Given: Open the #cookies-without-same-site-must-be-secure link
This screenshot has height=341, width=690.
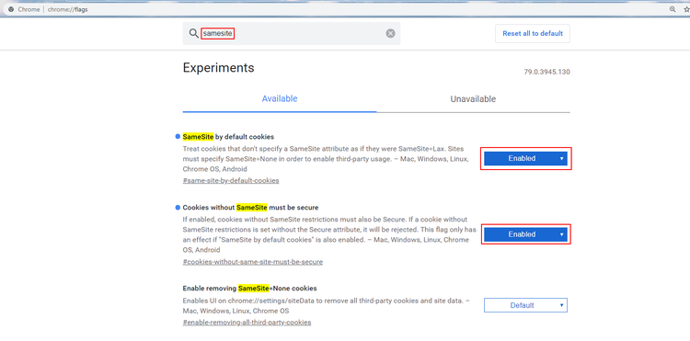Looking at the screenshot, I should (x=253, y=262).
